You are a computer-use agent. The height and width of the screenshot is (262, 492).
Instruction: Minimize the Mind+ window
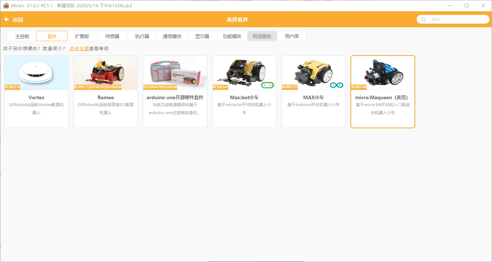[450, 5]
